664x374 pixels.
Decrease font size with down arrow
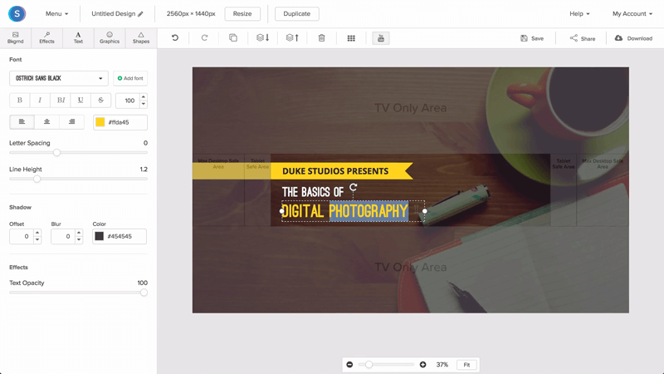[144, 104]
